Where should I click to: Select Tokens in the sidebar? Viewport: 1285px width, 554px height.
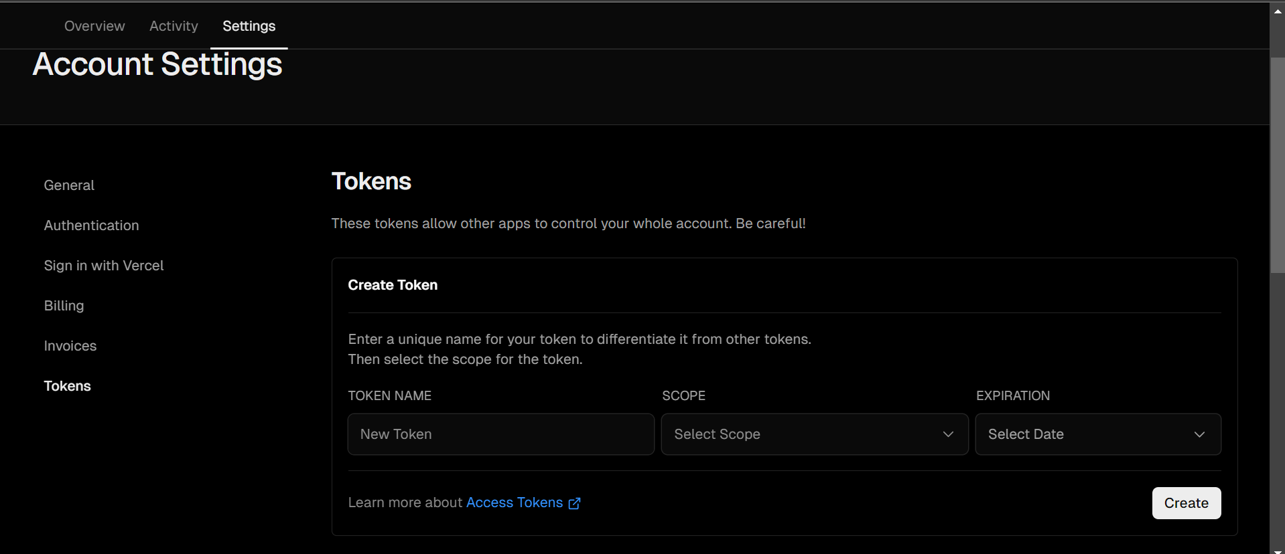pyautogui.click(x=67, y=386)
